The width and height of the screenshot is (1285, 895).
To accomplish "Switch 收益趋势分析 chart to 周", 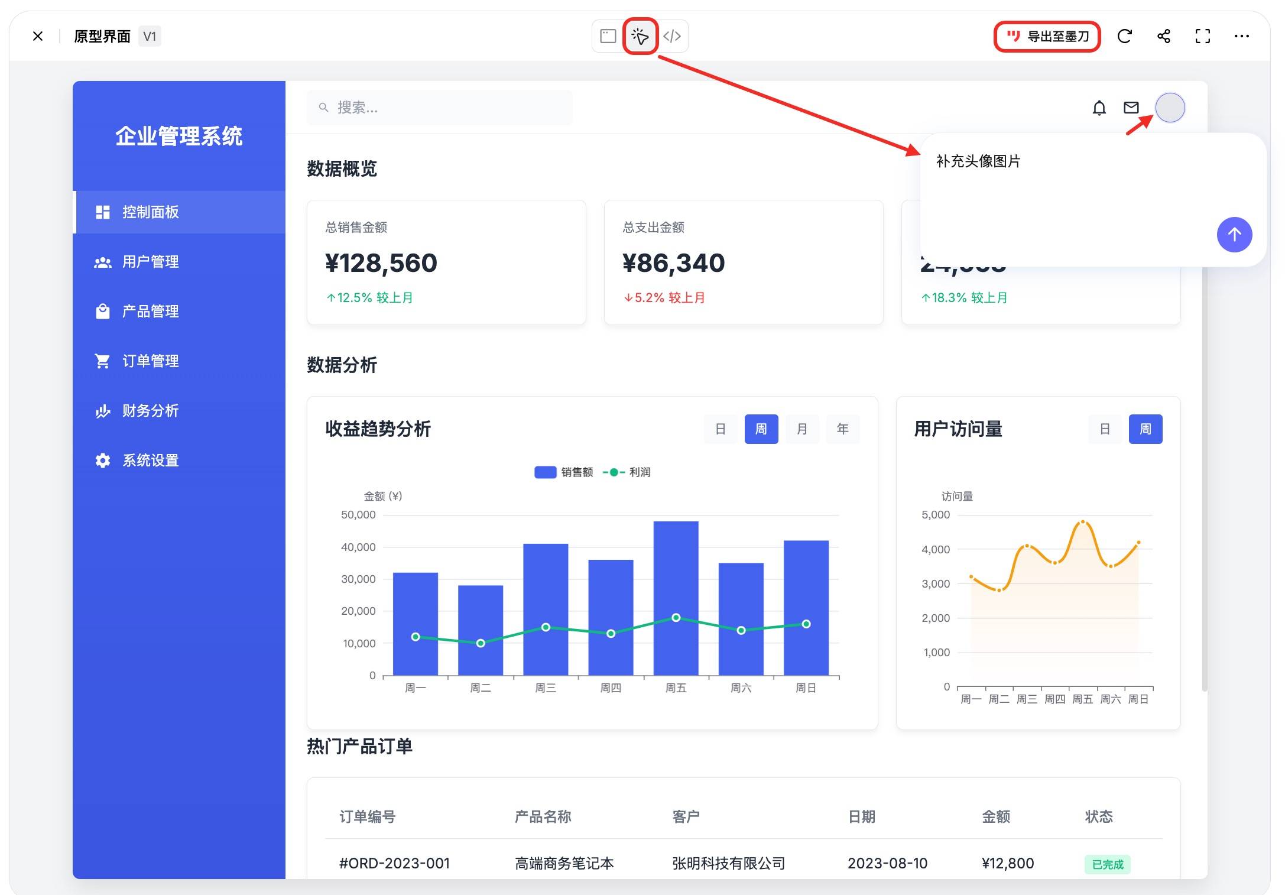I will [x=761, y=429].
